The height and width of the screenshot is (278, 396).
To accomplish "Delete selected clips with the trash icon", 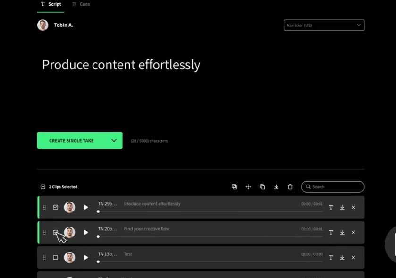I will pos(290,186).
